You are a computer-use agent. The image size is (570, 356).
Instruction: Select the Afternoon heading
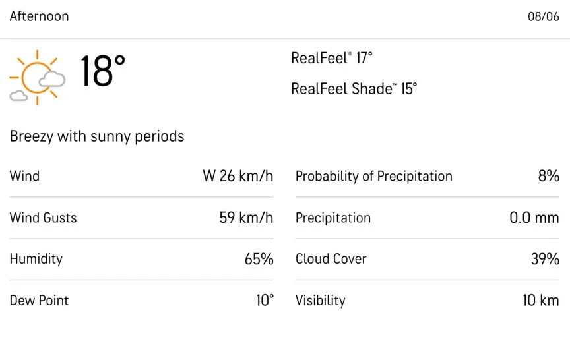pos(40,16)
